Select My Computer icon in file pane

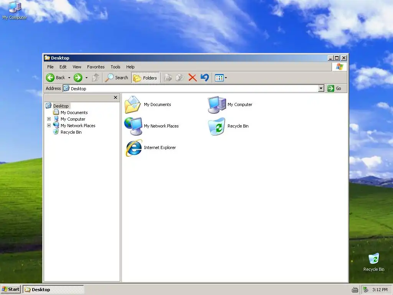216,105
